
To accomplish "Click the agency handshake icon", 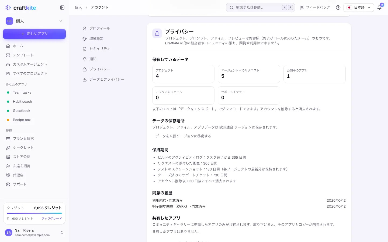I will (x=8, y=175).
